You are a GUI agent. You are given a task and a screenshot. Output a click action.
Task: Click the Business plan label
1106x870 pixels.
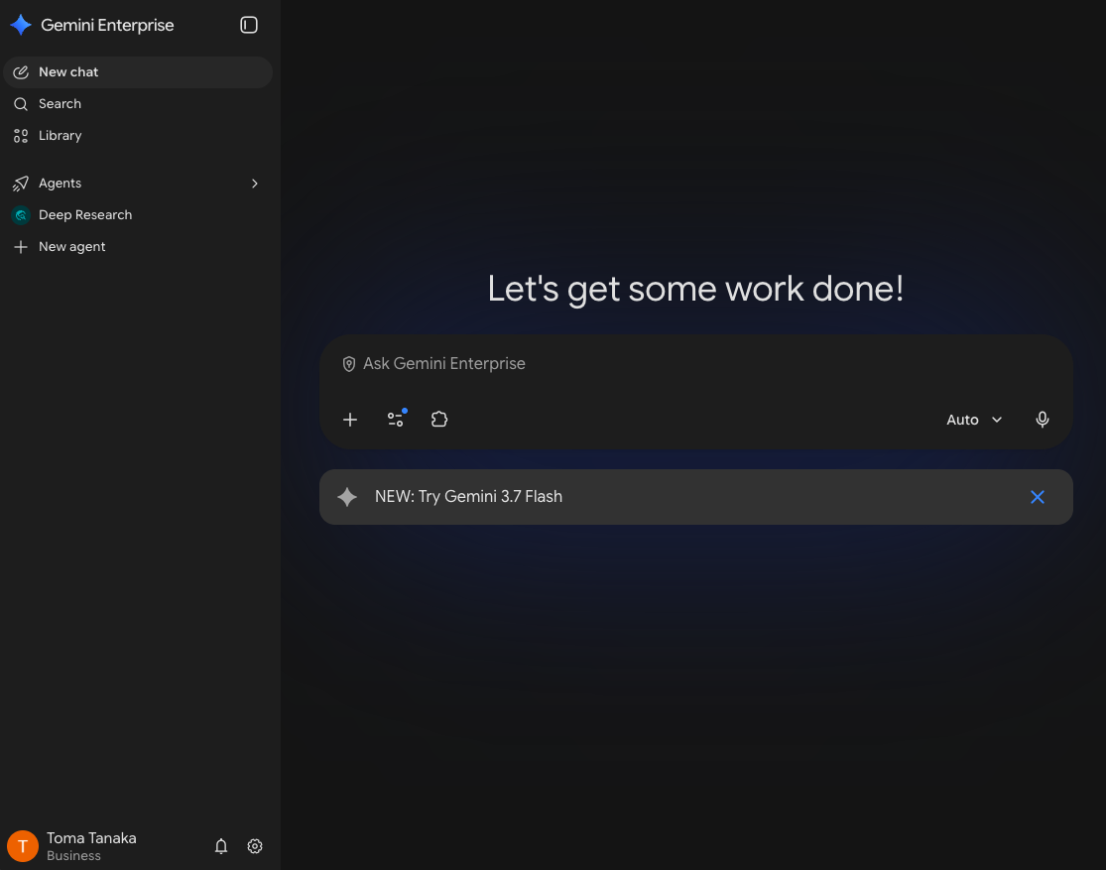74,856
